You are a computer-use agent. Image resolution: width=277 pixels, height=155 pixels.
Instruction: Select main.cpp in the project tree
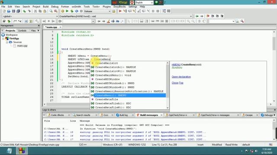coord(22,46)
